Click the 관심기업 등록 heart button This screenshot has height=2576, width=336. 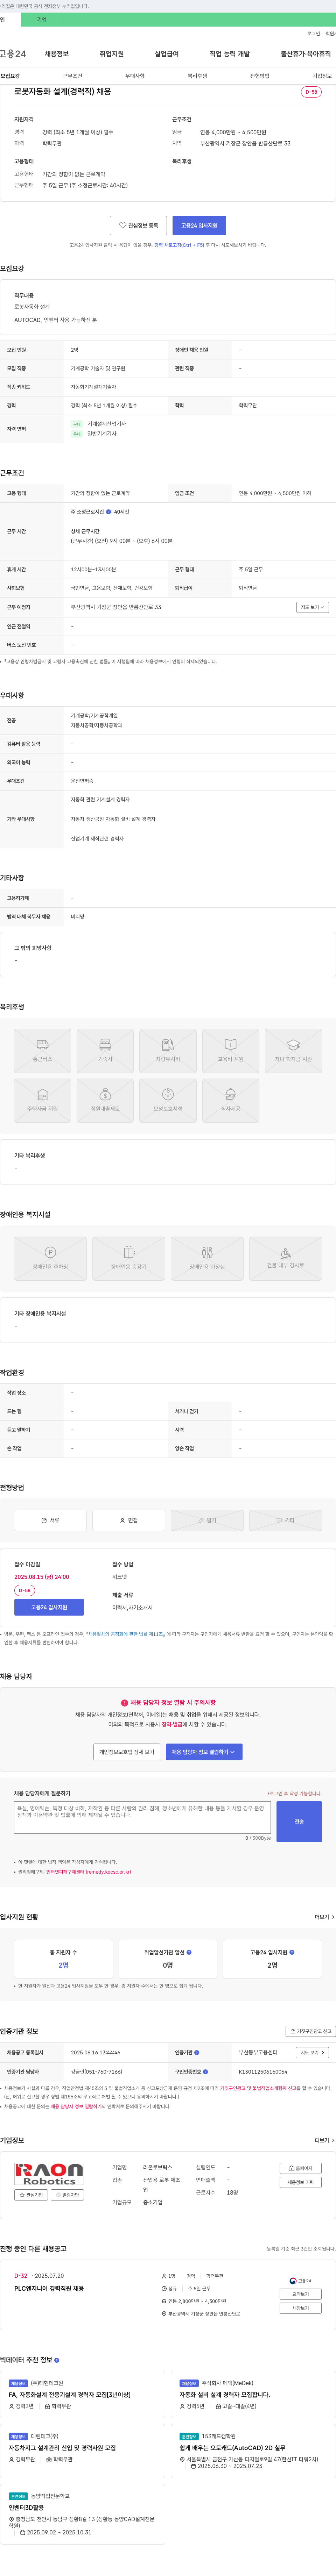tap(138, 226)
